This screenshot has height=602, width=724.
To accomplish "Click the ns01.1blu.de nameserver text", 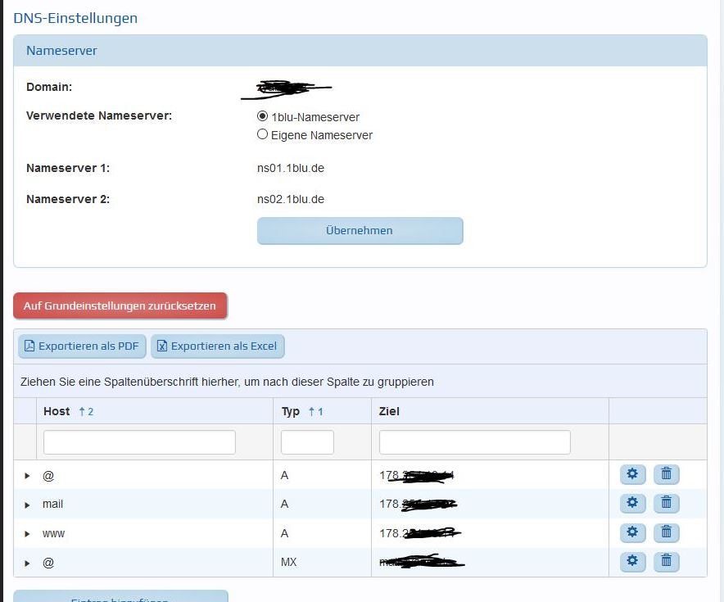I will (291, 168).
